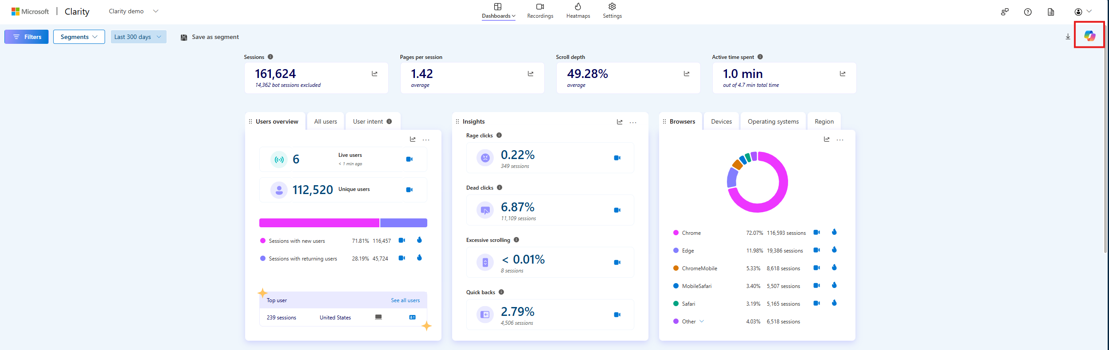View heatmap for sessions with new users

click(x=419, y=240)
